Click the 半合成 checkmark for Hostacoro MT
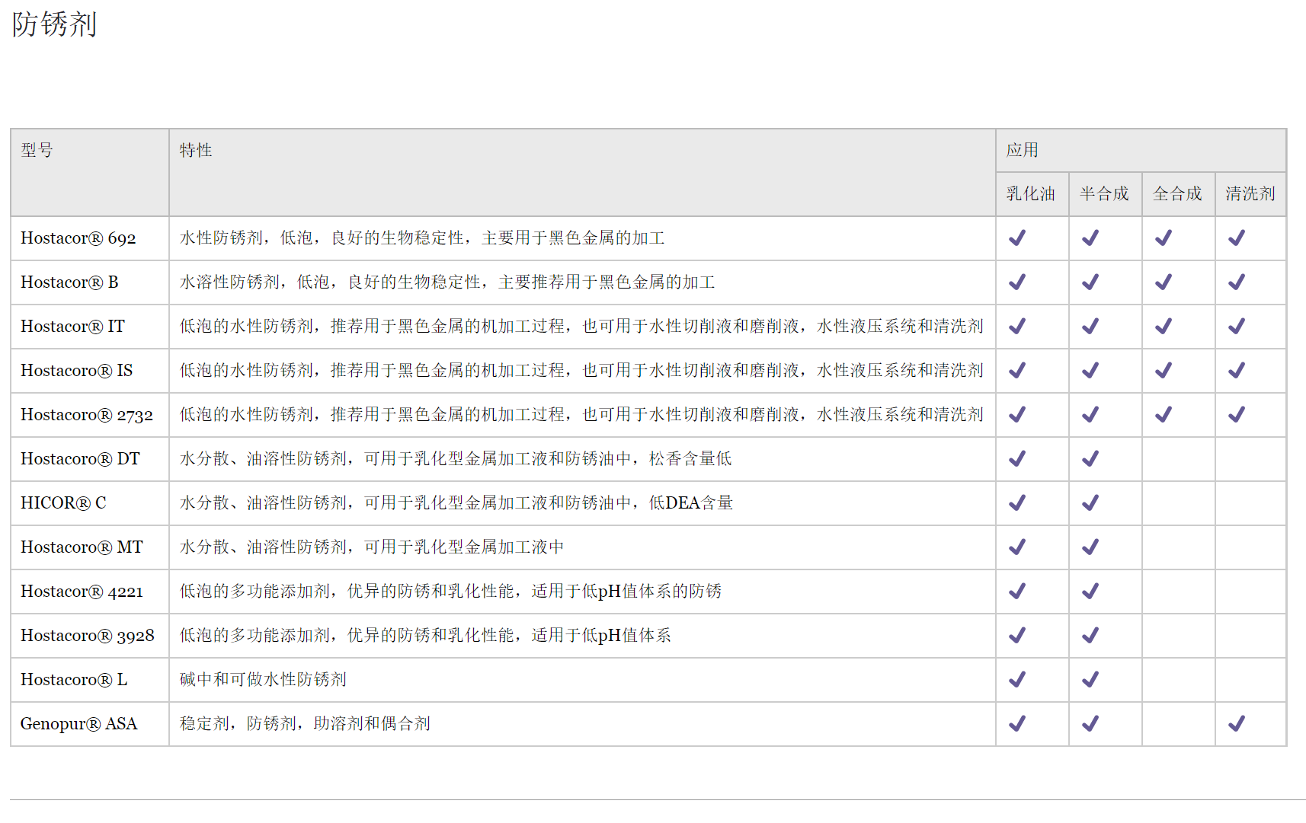The width and height of the screenshot is (1306, 823). coord(1090,547)
